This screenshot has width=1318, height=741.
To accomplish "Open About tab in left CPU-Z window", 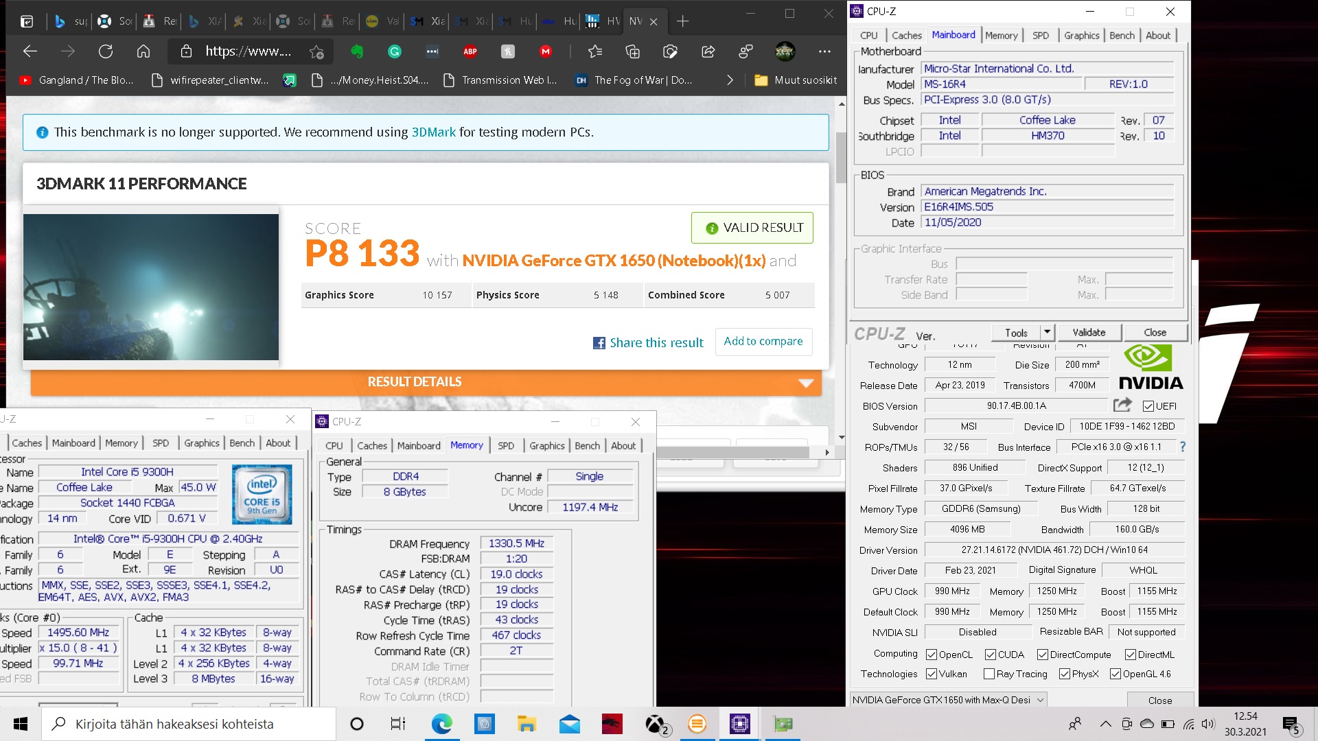I will click(278, 443).
